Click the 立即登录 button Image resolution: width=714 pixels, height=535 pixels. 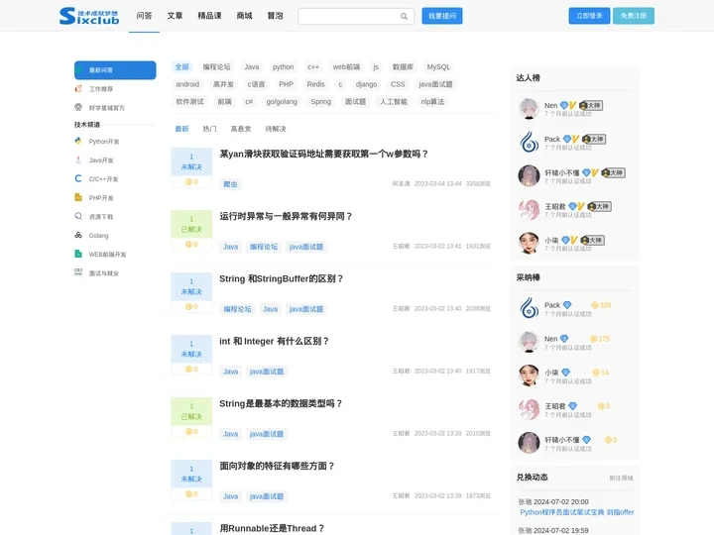tap(589, 16)
